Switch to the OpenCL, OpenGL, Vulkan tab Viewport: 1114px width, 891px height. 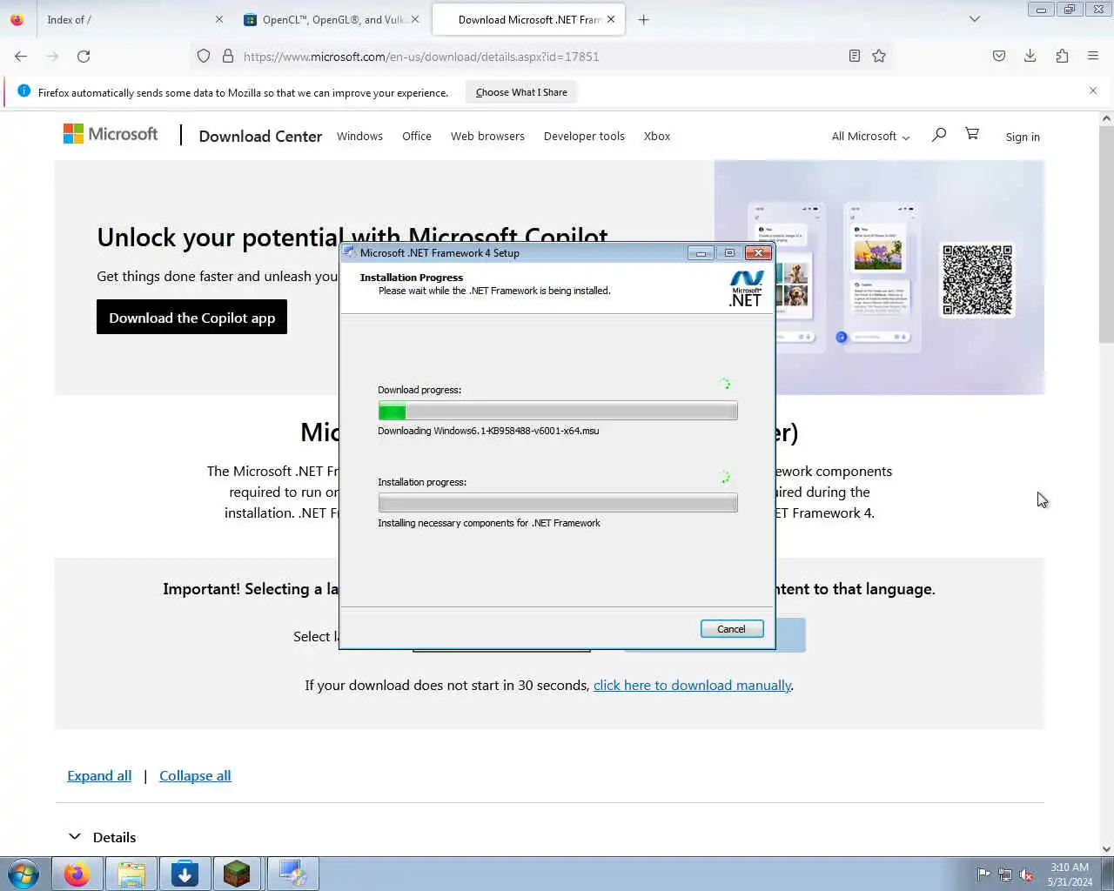click(331, 19)
